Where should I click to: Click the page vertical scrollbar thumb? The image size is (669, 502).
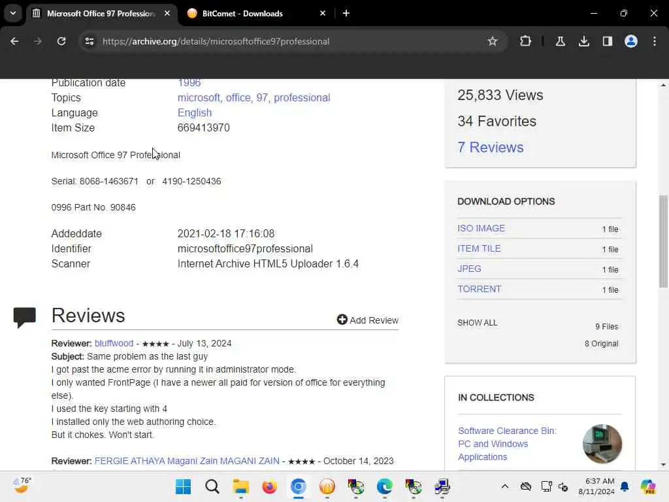pyautogui.click(x=663, y=242)
